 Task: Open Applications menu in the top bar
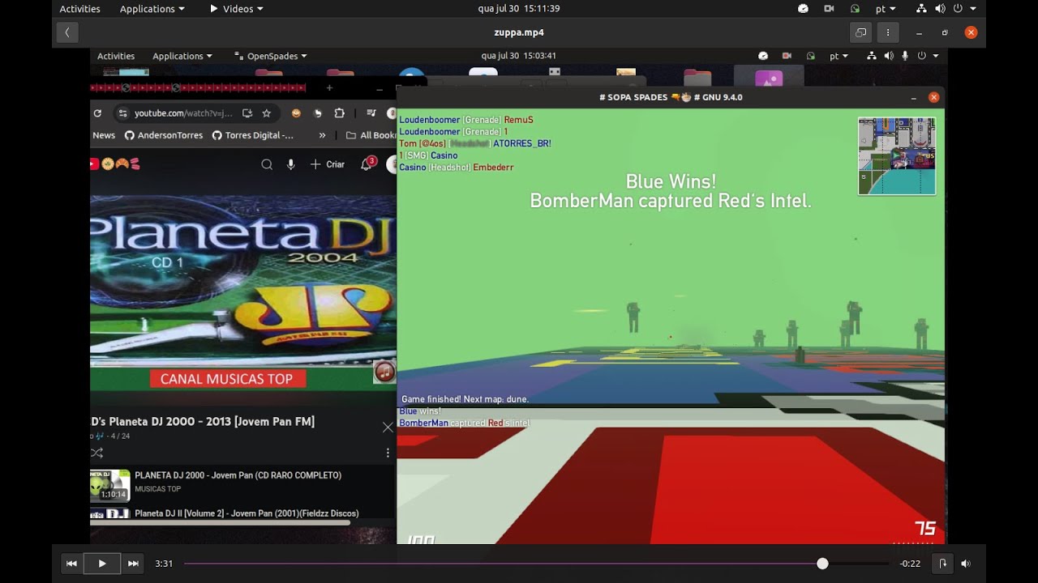point(152,9)
